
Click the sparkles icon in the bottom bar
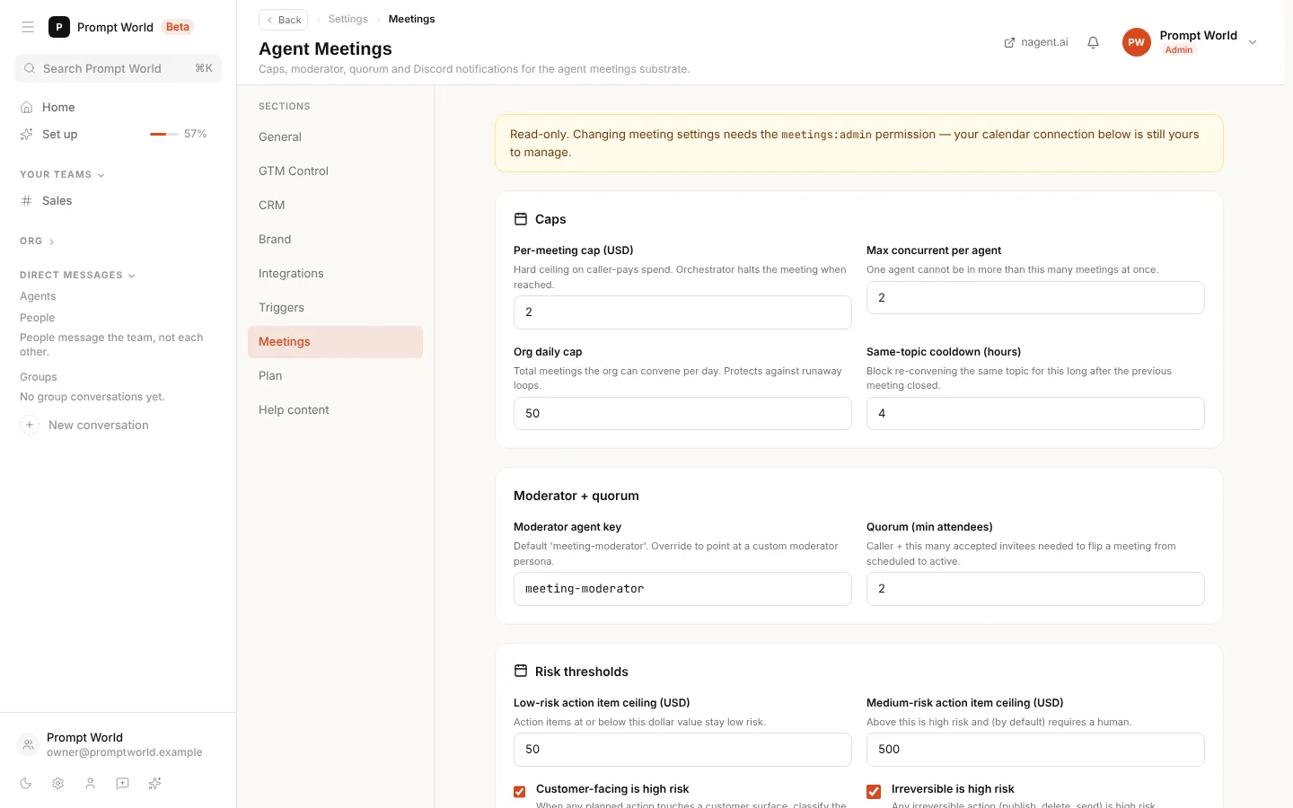point(155,784)
